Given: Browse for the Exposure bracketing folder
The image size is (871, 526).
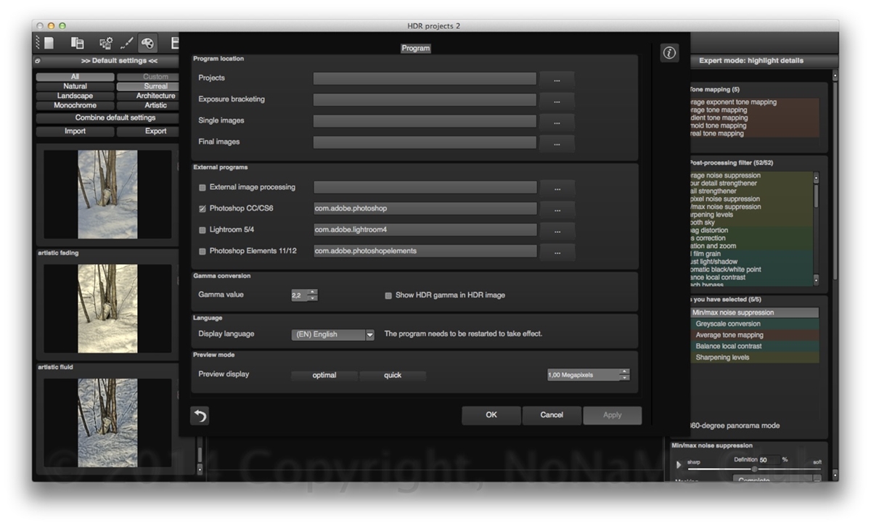Looking at the screenshot, I should pos(557,100).
